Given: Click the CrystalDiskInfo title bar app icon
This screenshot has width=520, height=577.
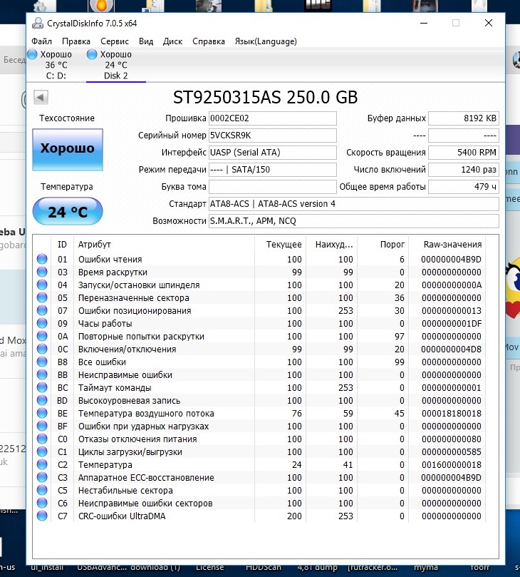Looking at the screenshot, I should pos(37,23).
